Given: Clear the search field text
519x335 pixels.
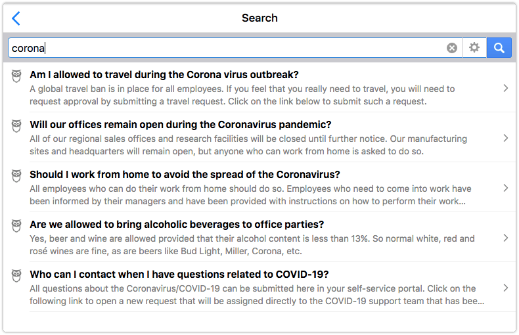Looking at the screenshot, I should point(452,48).
